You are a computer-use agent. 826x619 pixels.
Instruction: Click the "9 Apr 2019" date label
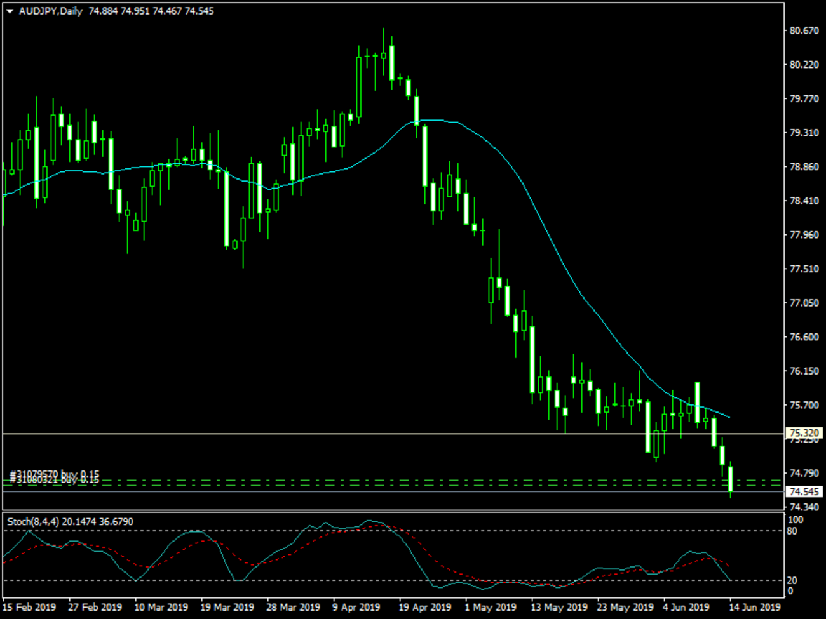point(356,607)
